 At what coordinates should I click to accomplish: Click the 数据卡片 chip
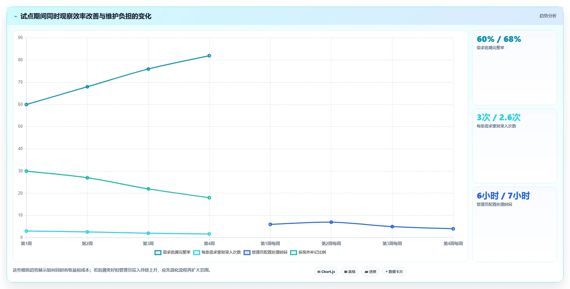tap(394, 272)
